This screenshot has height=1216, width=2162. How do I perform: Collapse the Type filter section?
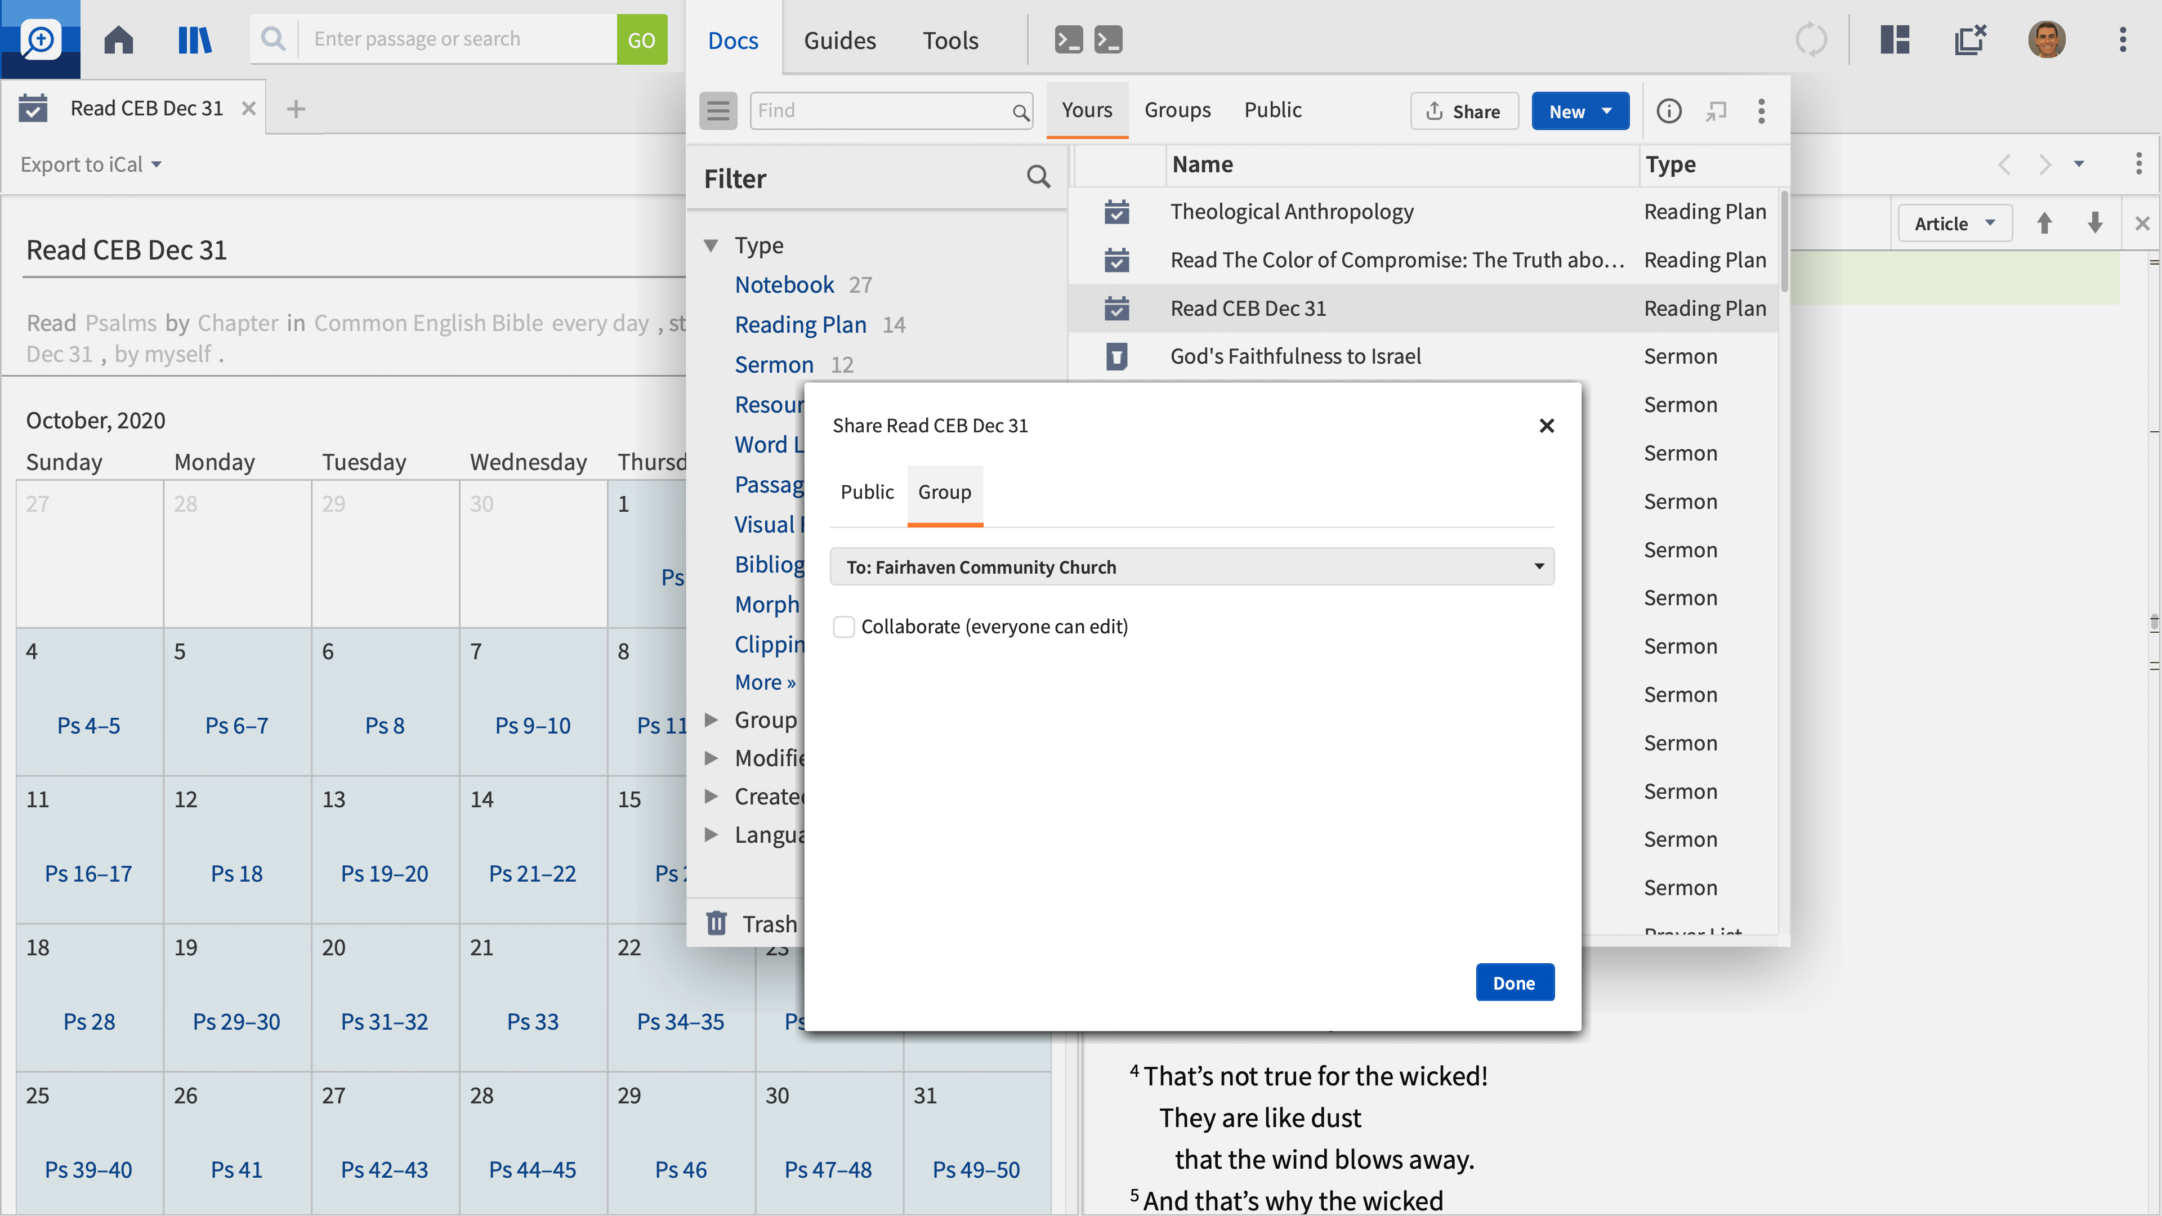(x=711, y=245)
